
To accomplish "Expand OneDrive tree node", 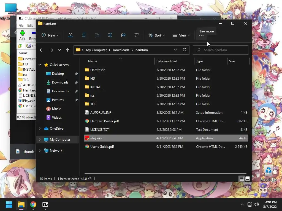I will 40,129.
